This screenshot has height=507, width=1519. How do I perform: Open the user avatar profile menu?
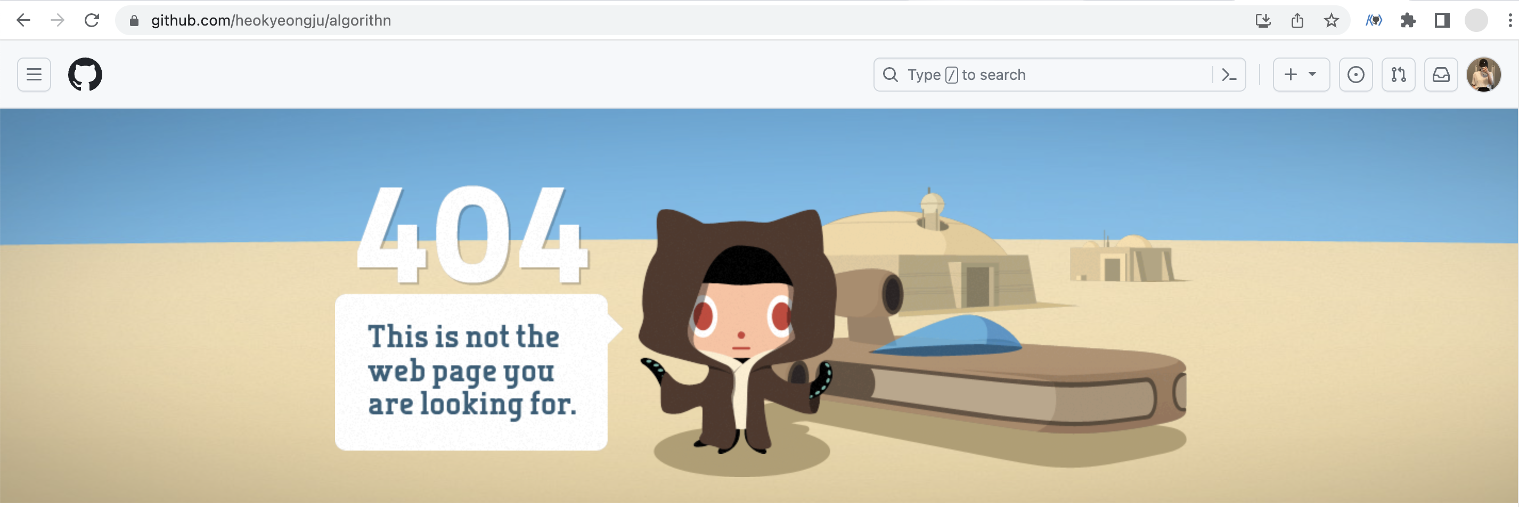pyautogui.click(x=1483, y=75)
